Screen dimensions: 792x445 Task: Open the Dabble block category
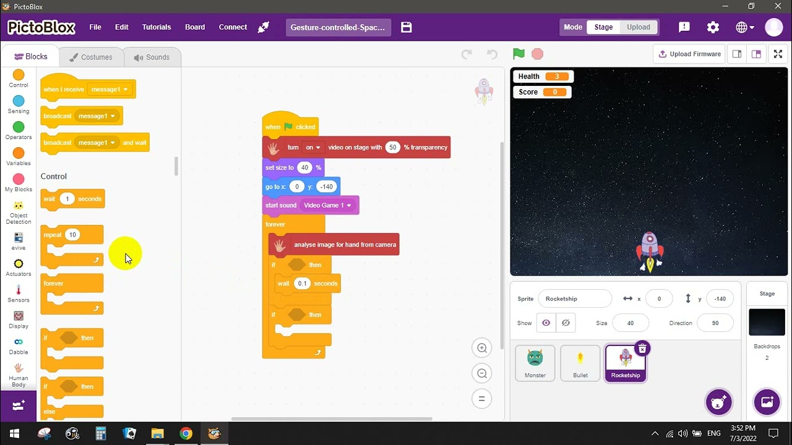[19, 345]
